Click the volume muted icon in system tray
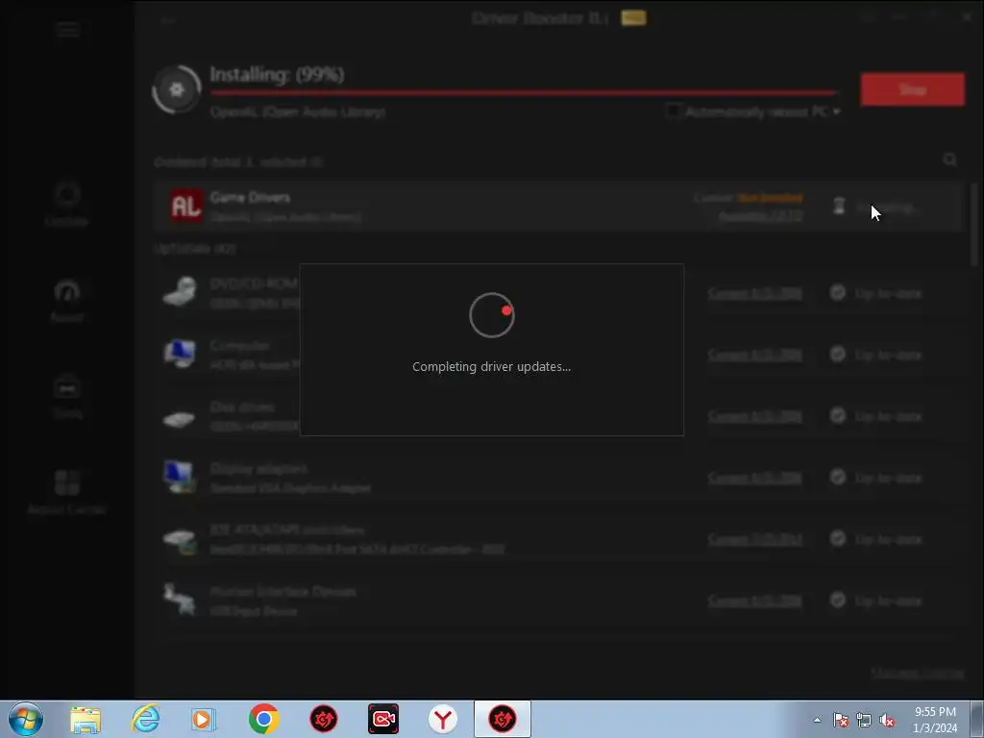This screenshot has height=738, width=984. [887, 721]
